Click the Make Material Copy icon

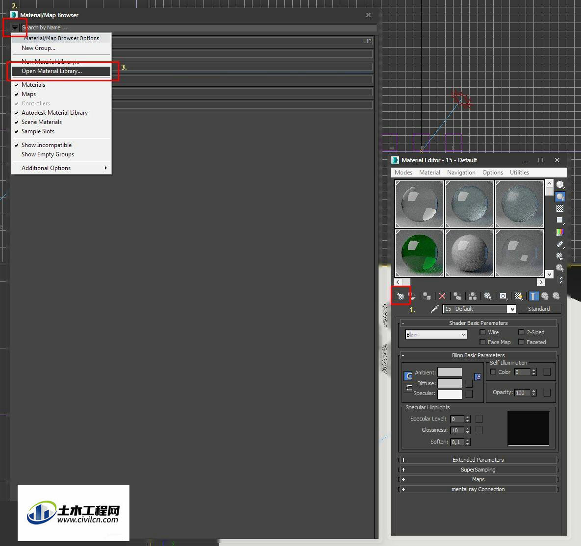tap(457, 296)
